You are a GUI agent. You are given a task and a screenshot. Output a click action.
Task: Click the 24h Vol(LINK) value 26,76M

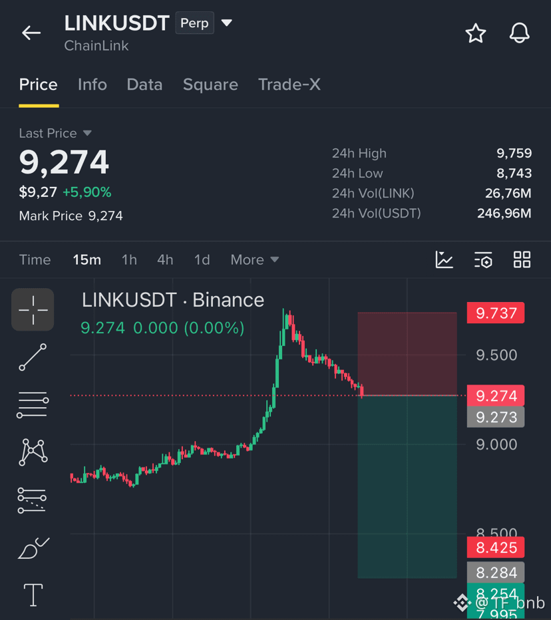pos(508,193)
